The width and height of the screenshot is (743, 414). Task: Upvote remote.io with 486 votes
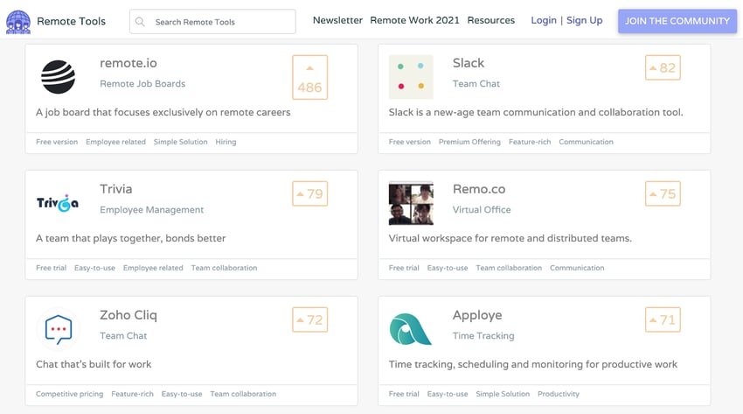[x=310, y=77]
